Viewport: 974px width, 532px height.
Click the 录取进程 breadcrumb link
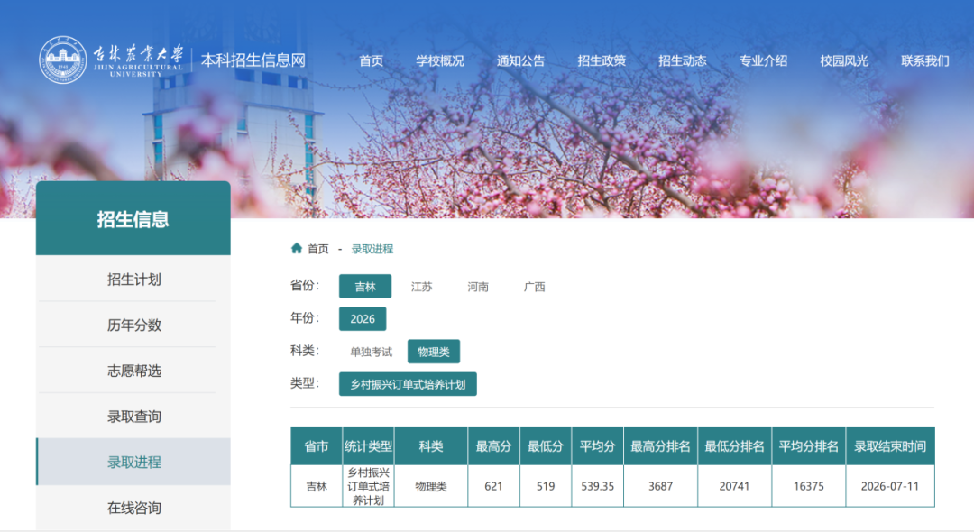(372, 249)
